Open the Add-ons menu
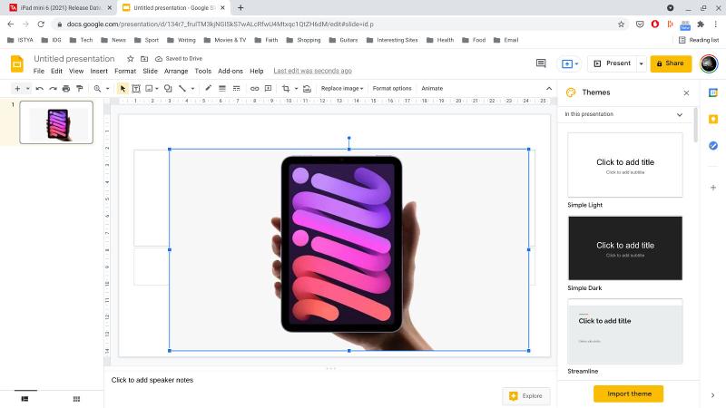This screenshot has height=408, width=726. click(x=231, y=71)
